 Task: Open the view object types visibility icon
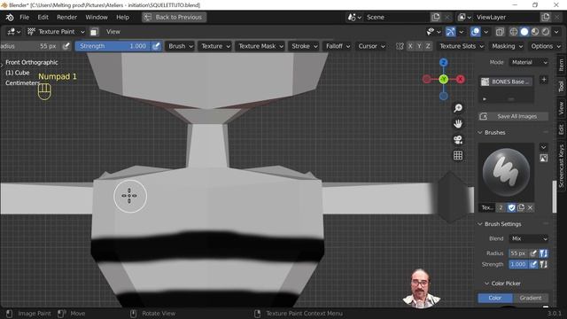(432, 32)
